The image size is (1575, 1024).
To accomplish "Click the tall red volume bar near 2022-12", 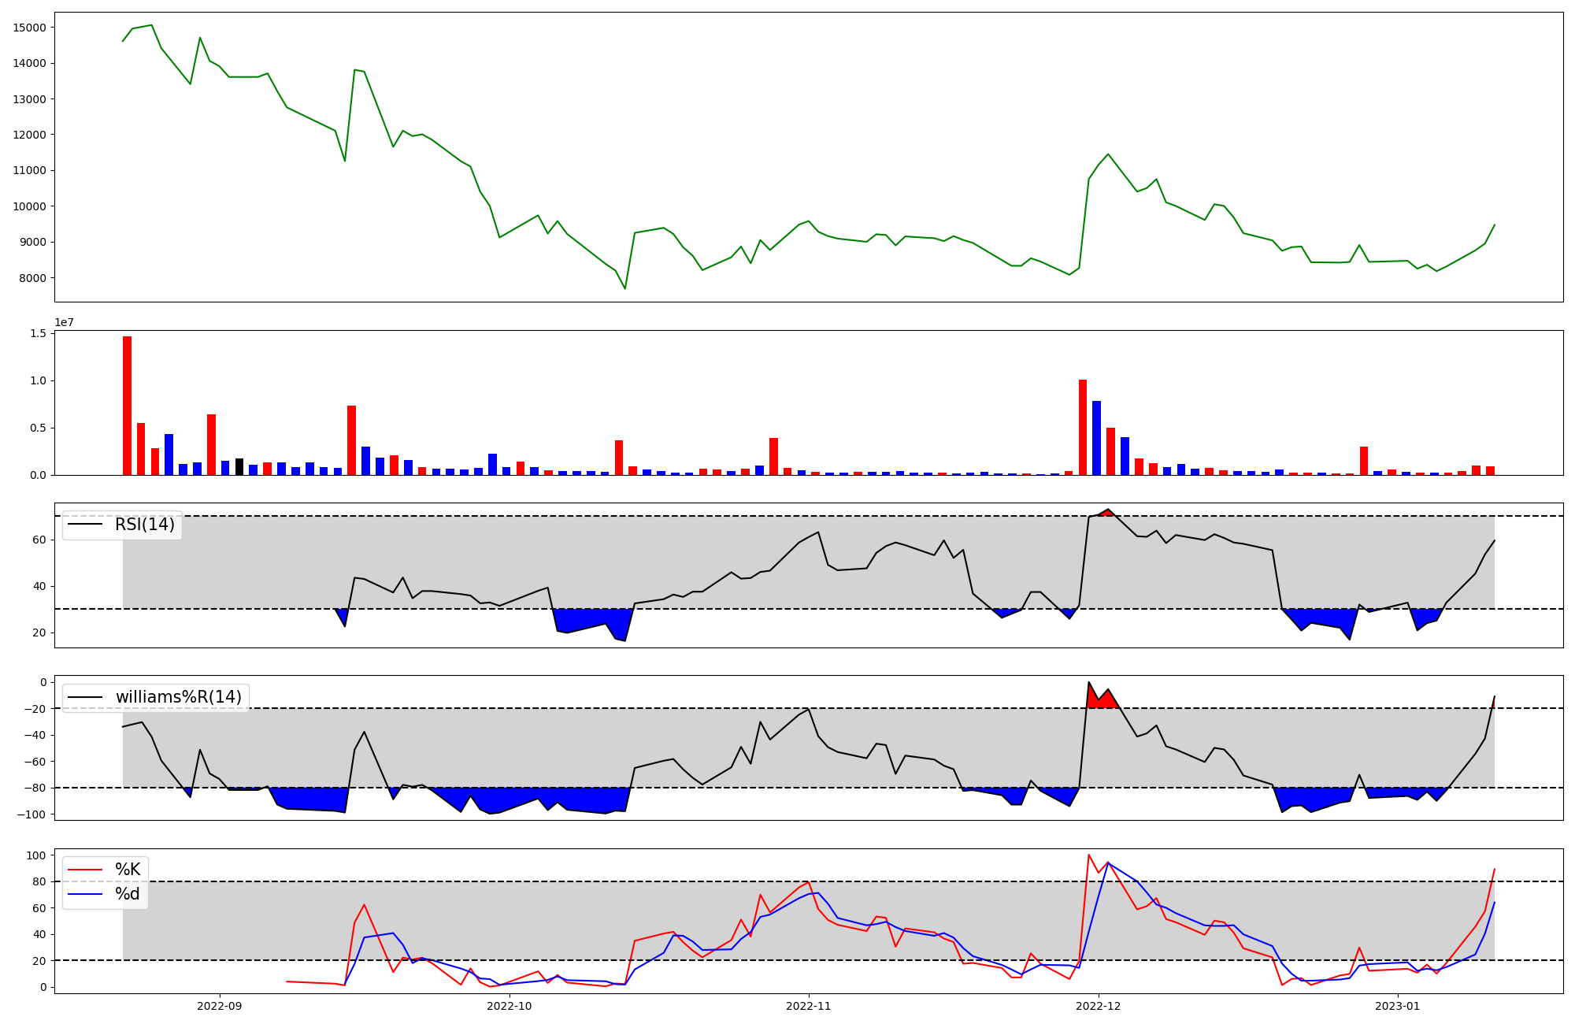I will click(x=1083, y=427).
